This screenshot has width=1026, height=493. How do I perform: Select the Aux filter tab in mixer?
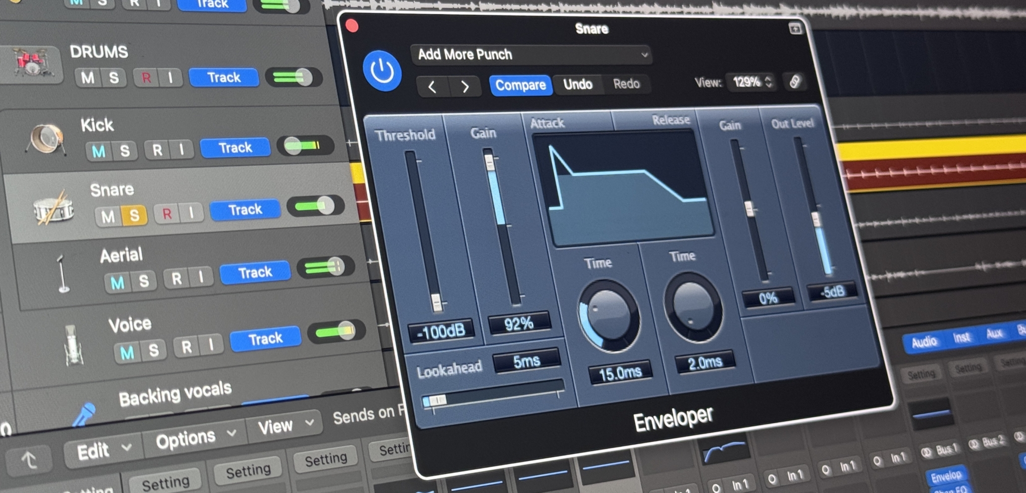pyautogui.click(x=994, y=333)
